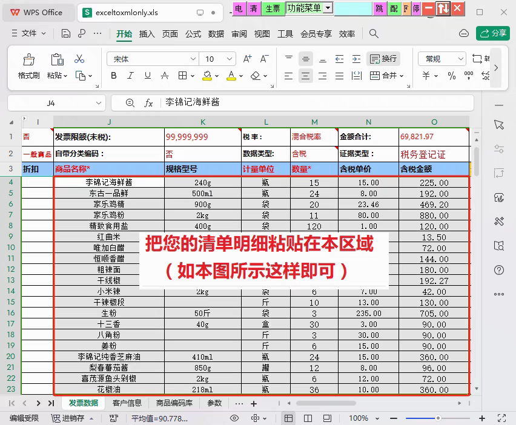Viewport: 516px width, 425px height.
Task: Select the arrow cursor icon in right sidebar
Action: tap(498, 125)
